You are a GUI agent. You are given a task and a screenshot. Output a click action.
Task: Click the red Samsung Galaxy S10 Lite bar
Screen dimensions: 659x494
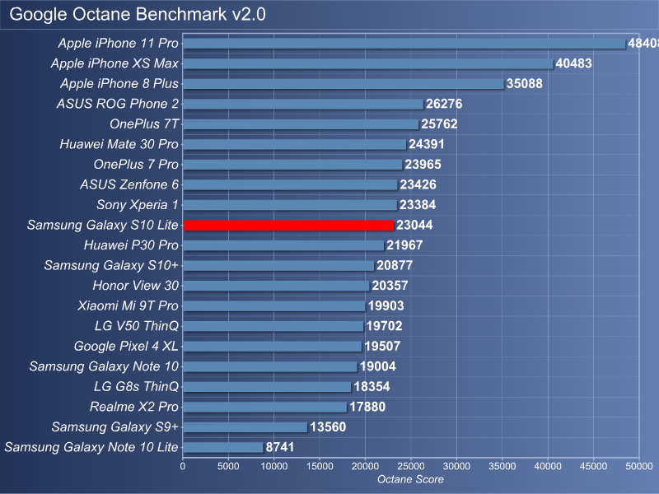point(288,225)
